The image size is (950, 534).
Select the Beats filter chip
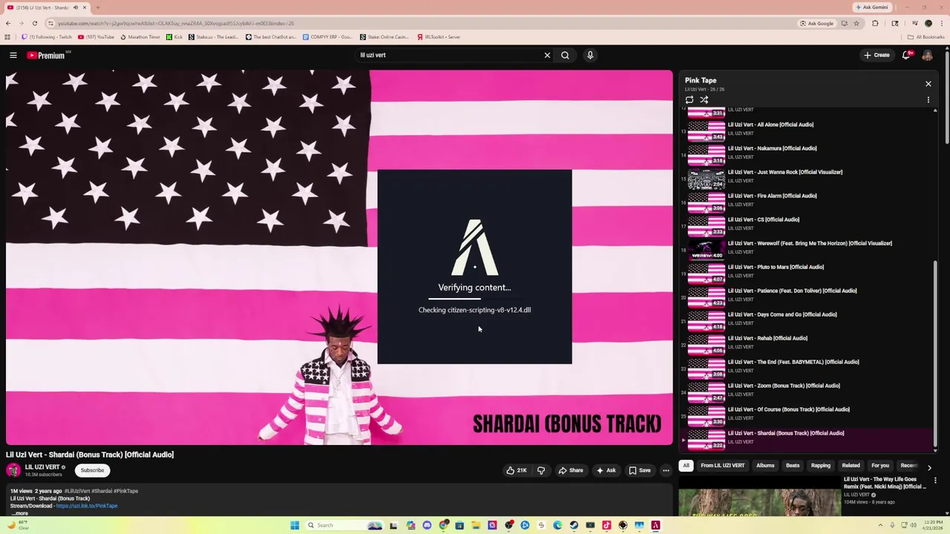click(x=793, y=466)
